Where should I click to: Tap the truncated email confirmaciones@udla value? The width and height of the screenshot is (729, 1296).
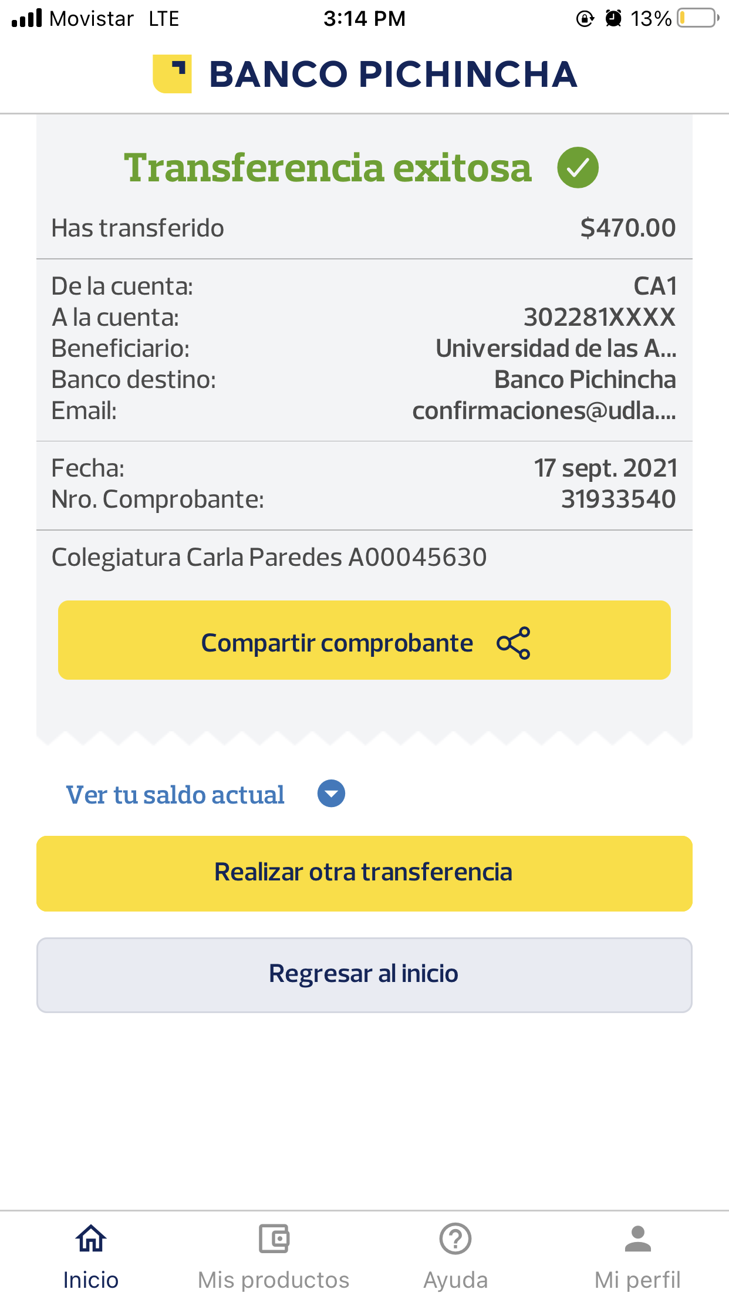pos(544,411)
